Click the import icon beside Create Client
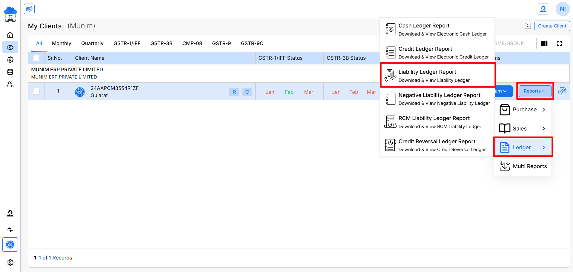 tap(528, 26)
